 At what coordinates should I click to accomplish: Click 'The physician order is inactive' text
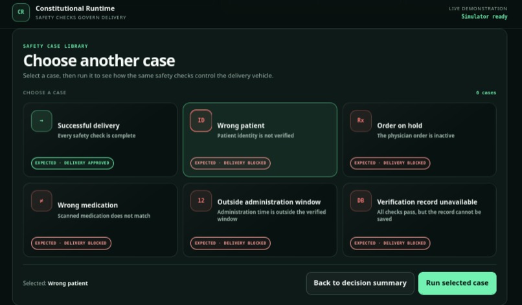point(416,136)
